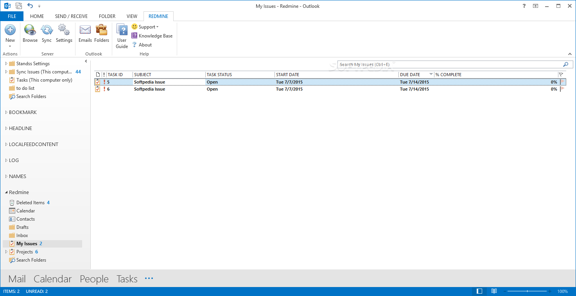Switch to Reading view in status bar
This screenshot has height=296, width=576.
coord(494,291)
